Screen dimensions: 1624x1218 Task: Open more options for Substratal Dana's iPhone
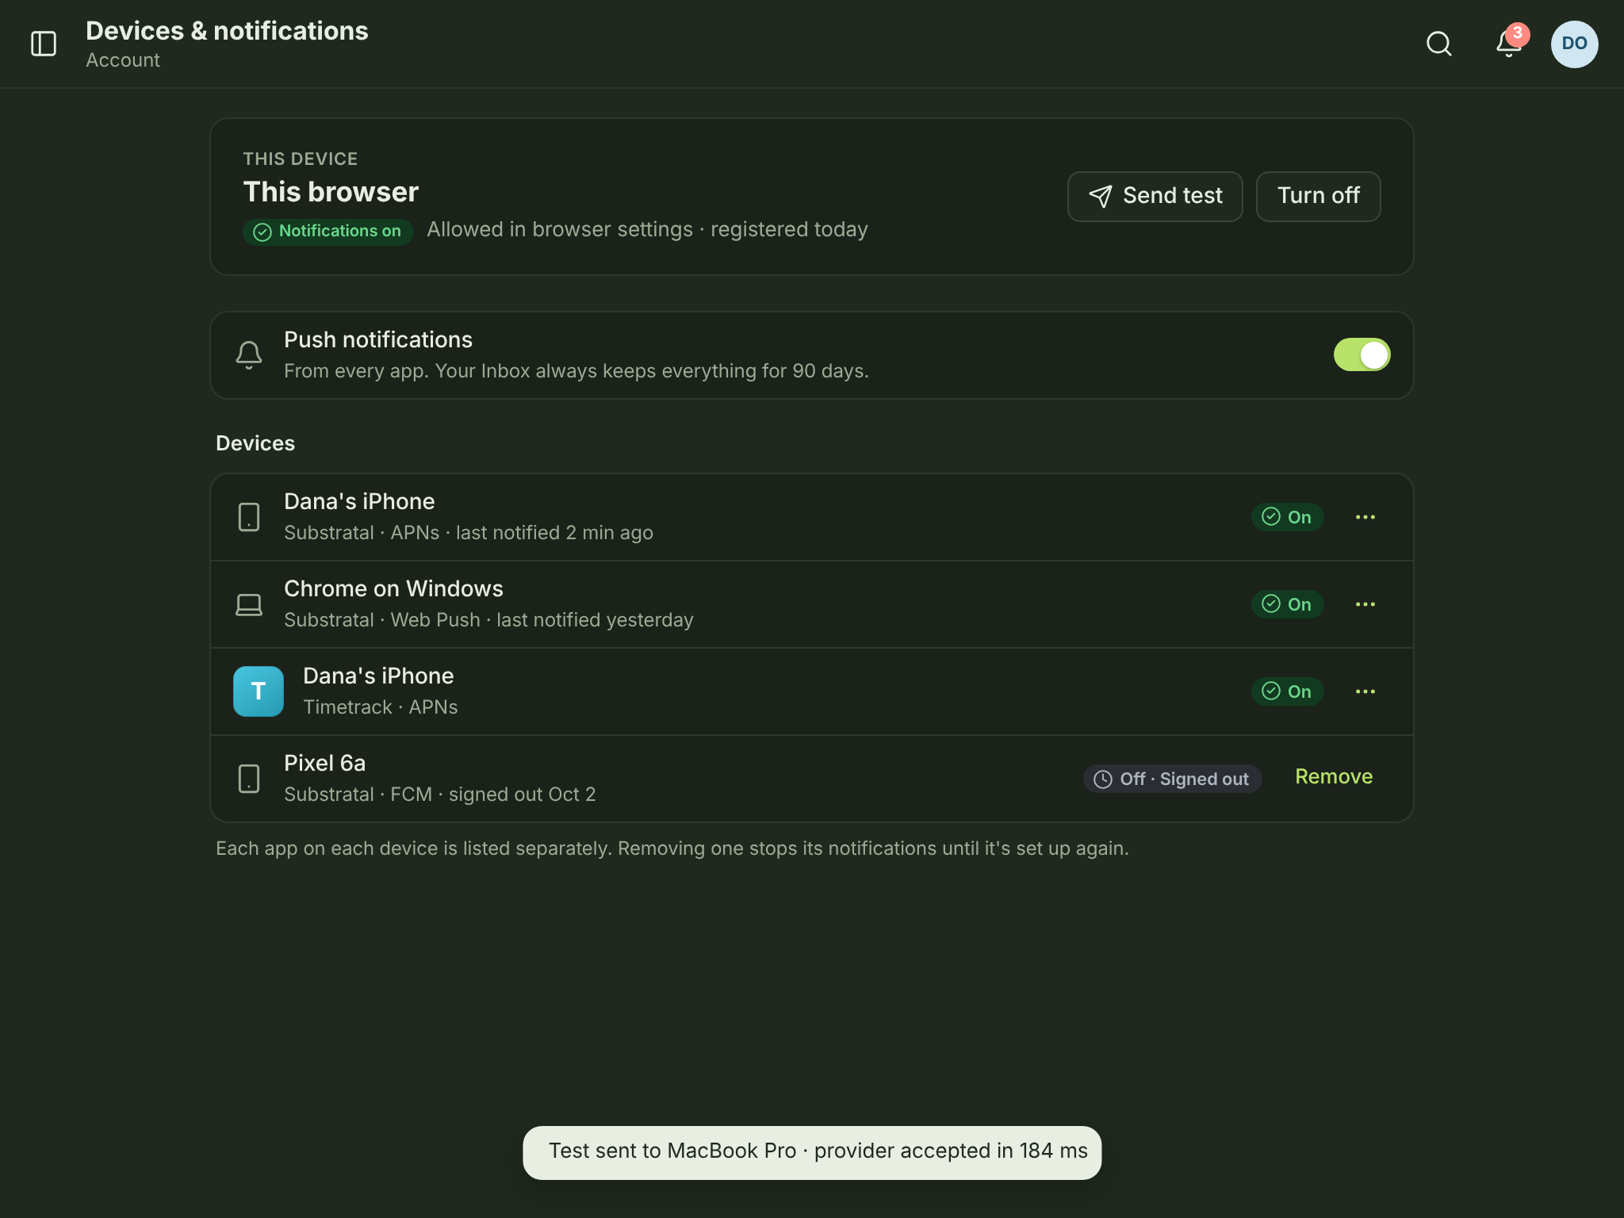pos(1365,517)
